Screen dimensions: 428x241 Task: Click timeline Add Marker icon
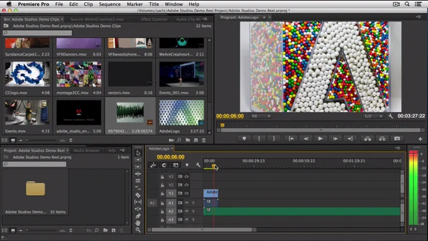pos(187,165)
